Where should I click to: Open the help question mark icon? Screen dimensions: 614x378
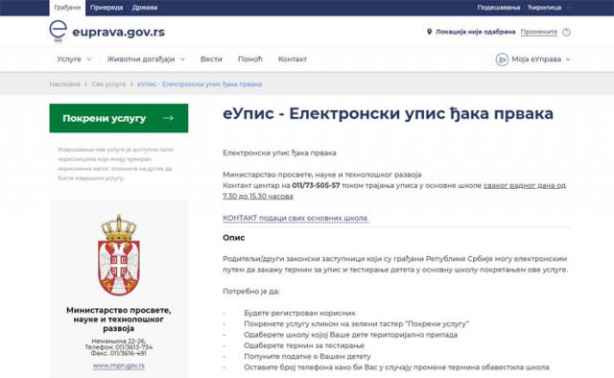pyautogui.click(x=566, y=32)
